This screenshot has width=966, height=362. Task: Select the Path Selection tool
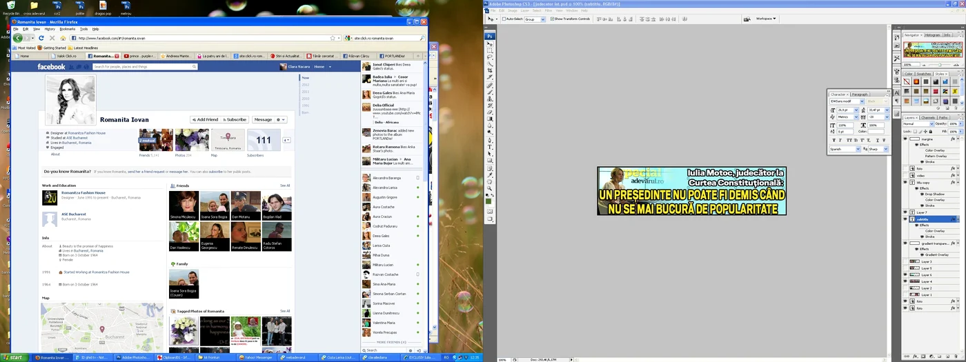coord(490,153)
